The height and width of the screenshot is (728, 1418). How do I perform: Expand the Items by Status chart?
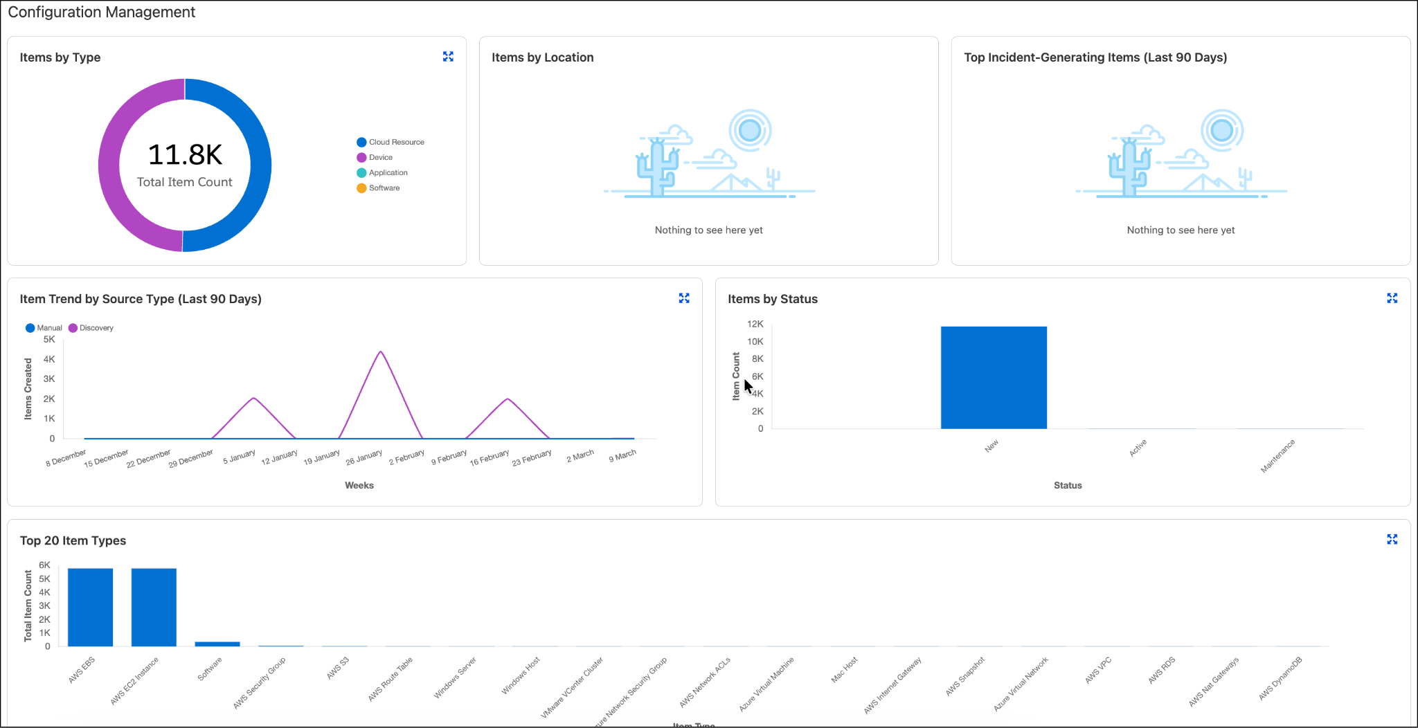[x=1392, y=298]
